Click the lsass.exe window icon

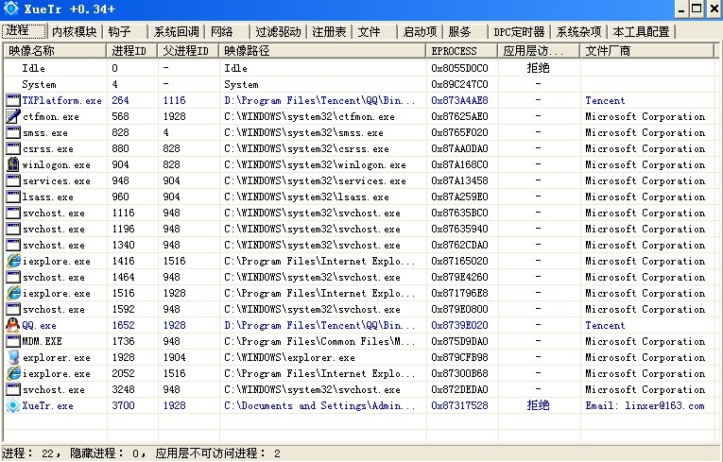coord(13,197)
